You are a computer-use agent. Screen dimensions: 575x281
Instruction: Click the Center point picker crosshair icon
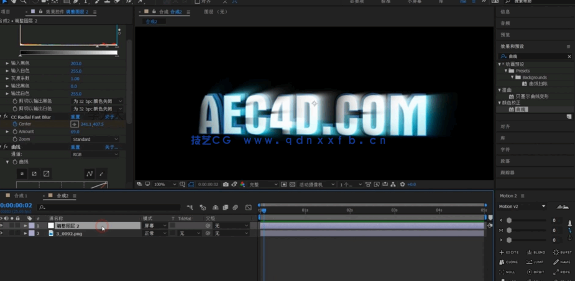[75, 124]
